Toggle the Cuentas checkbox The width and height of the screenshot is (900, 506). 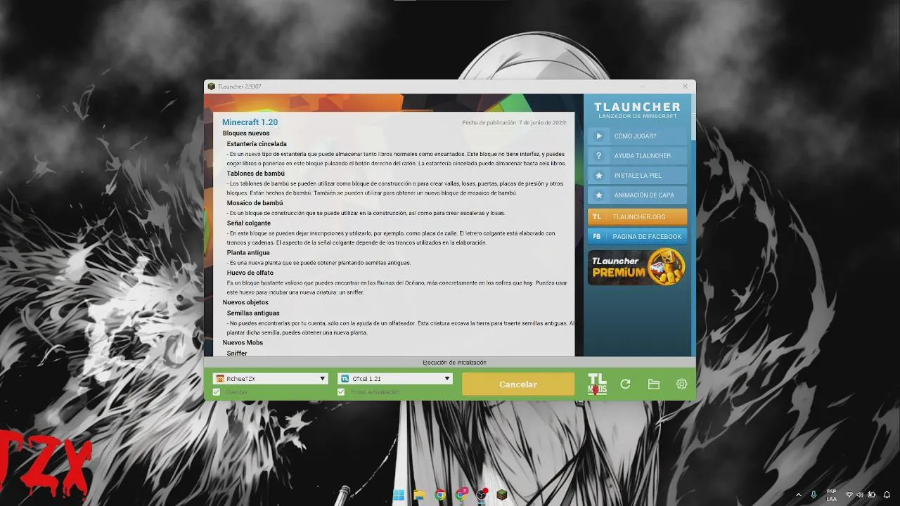click(217, 392)
